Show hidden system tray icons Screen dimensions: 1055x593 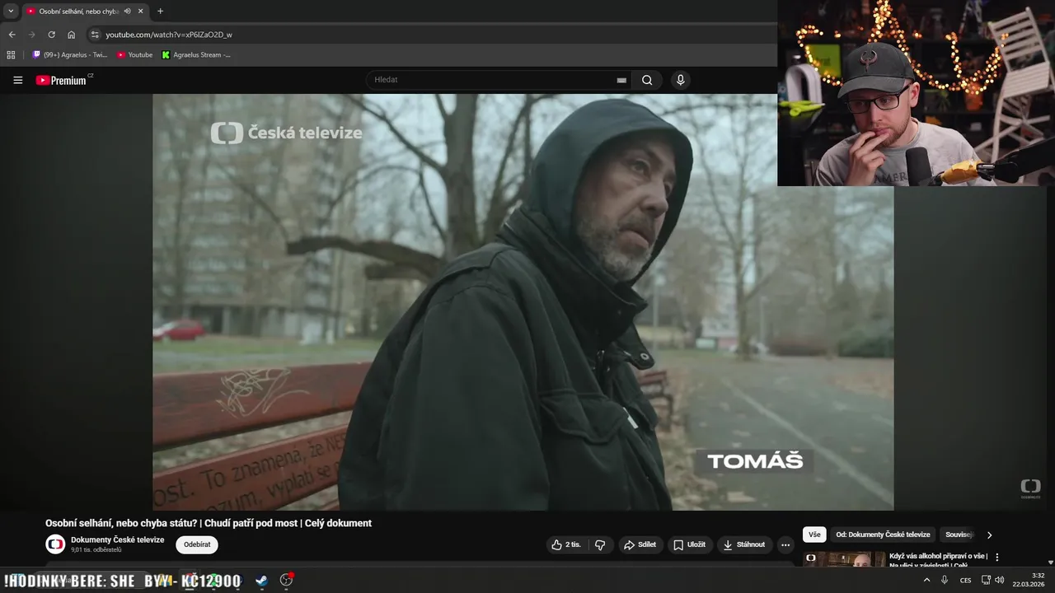926,580
